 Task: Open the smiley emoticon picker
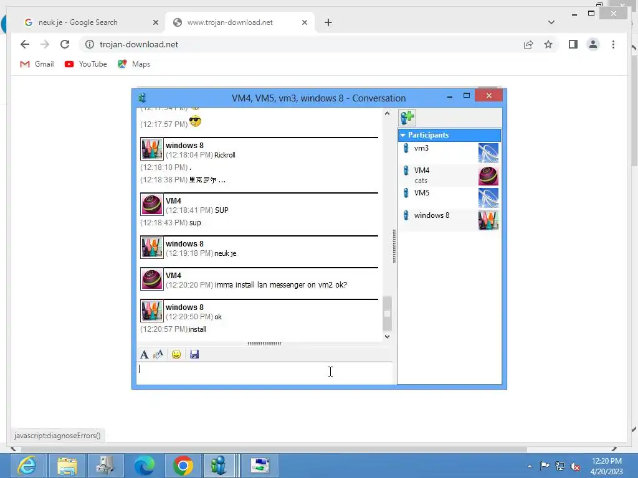point(176,354)
